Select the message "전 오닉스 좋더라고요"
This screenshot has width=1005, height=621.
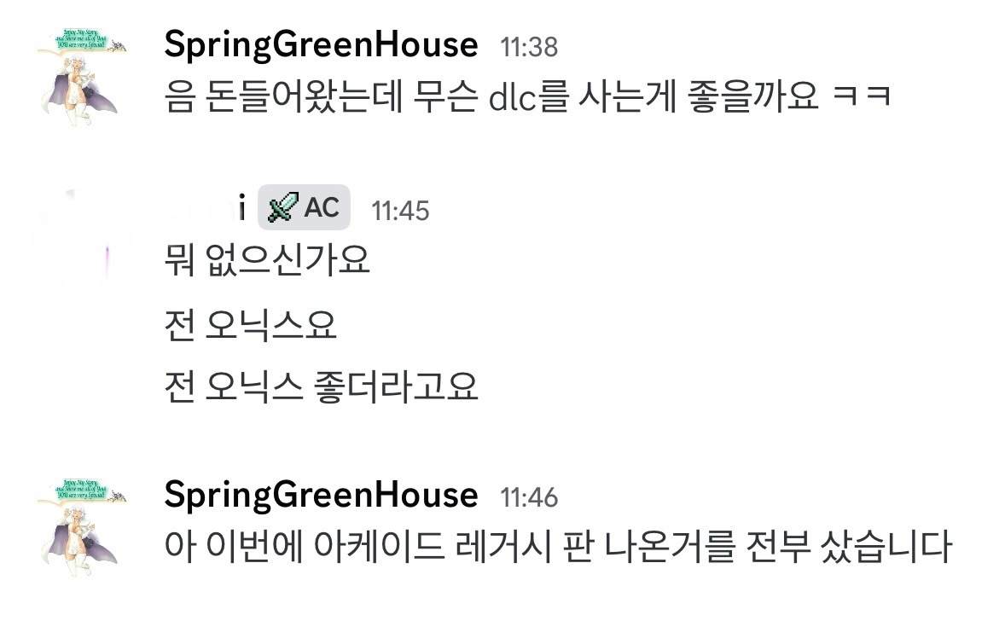(321, 387)
